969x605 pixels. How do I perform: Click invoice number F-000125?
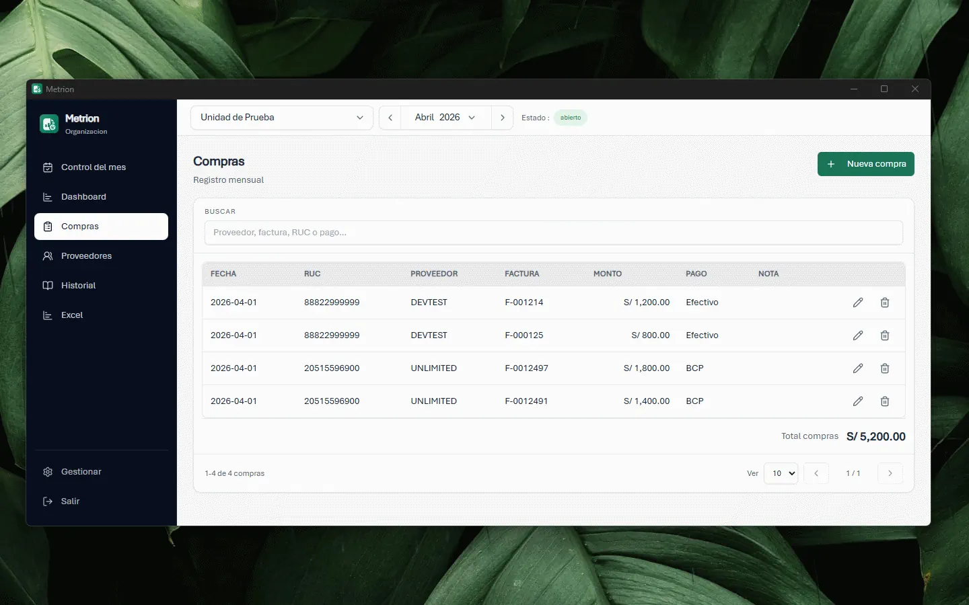tap(524, 335)
